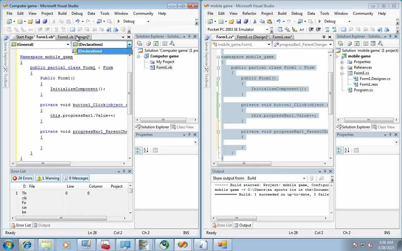Click Categorized icon in mobile game Properties panel

pos(340,150)
